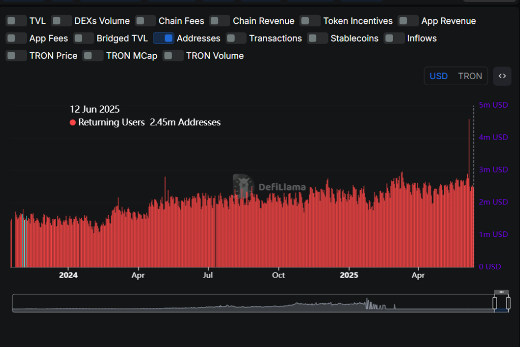The width and height of the screenshot is (520, 347).
Task: Click the red Returning Users legend dot
Action: click(x=73, y=123)
